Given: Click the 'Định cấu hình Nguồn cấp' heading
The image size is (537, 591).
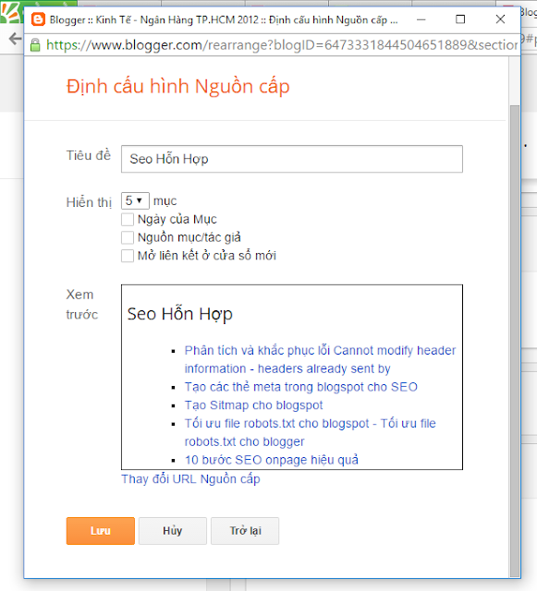Looking at the screenshot, I should coord(178,87).
